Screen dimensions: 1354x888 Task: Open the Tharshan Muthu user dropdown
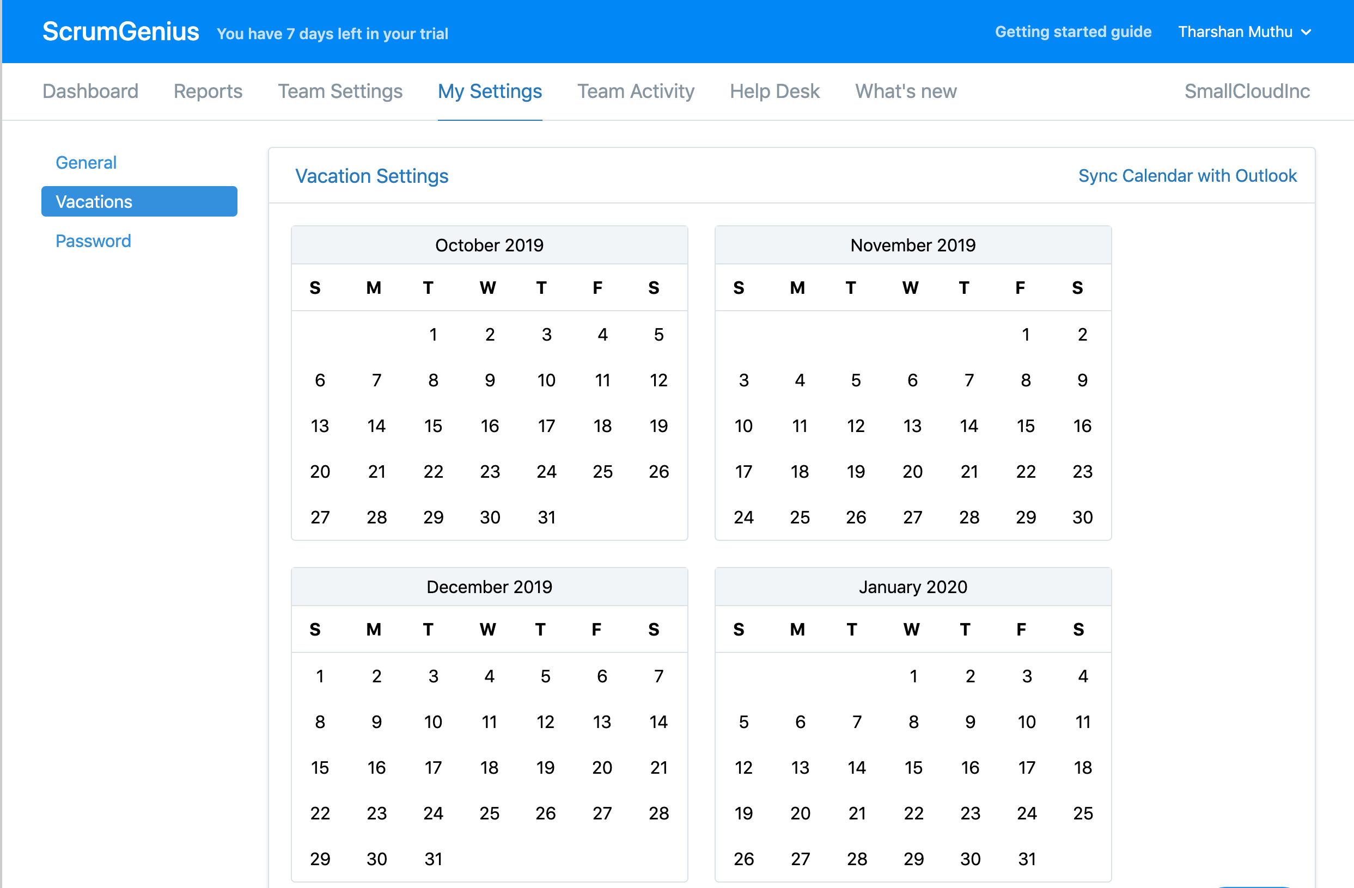[1243, 32]
